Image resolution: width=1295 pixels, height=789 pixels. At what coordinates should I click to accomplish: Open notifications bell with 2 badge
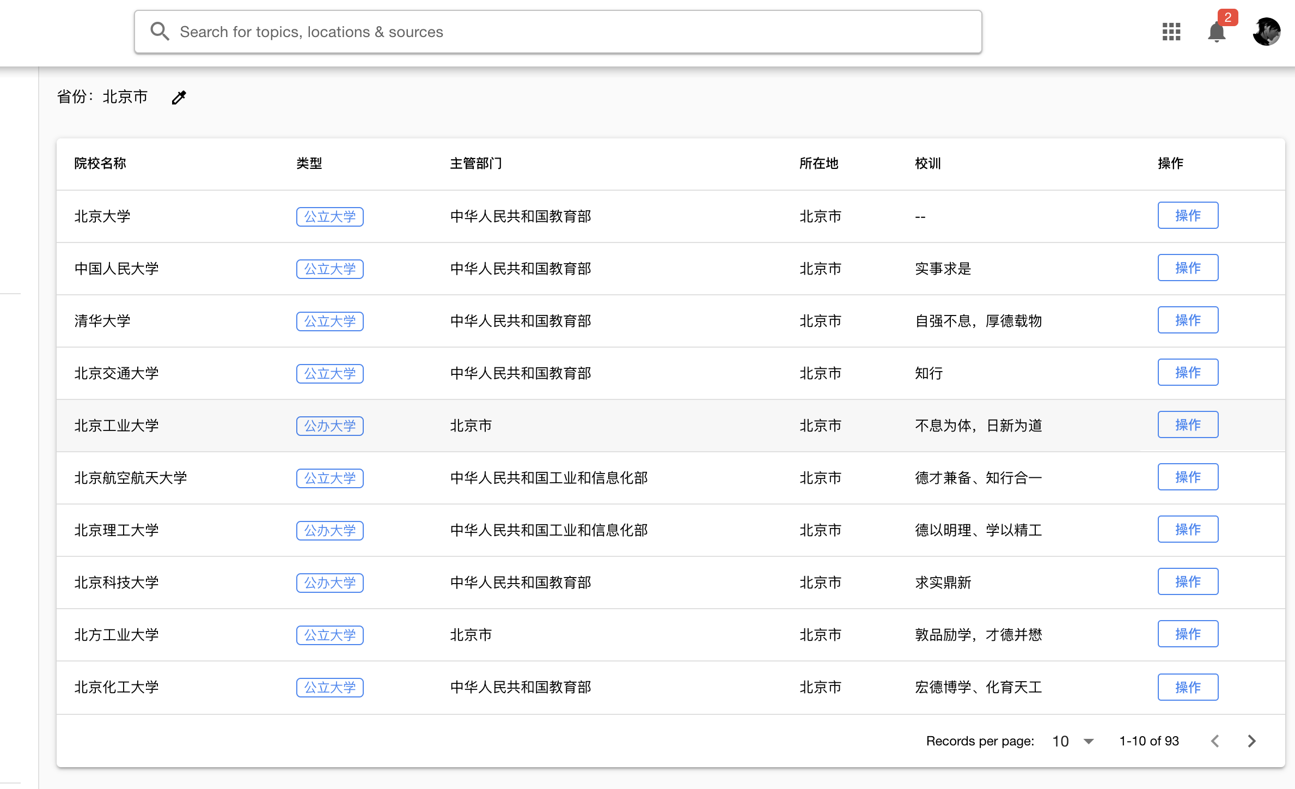[1217, 32]
